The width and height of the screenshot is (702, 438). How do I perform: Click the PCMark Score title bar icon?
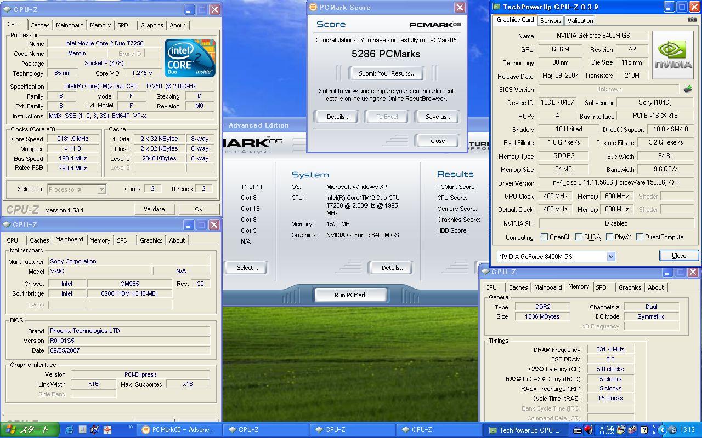click(x=313, y=7)
